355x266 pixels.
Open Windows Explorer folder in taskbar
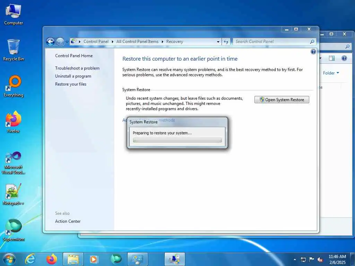(x=73, y=259)
